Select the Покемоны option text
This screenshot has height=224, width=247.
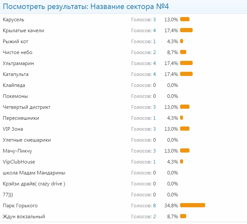(x=15, y=96)
